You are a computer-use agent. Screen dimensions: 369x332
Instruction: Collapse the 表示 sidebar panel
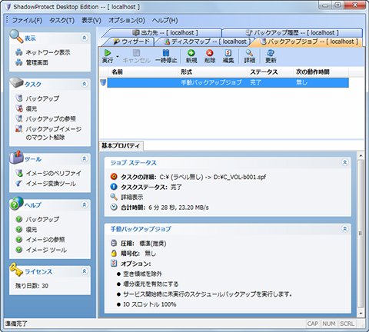(85, 38)
